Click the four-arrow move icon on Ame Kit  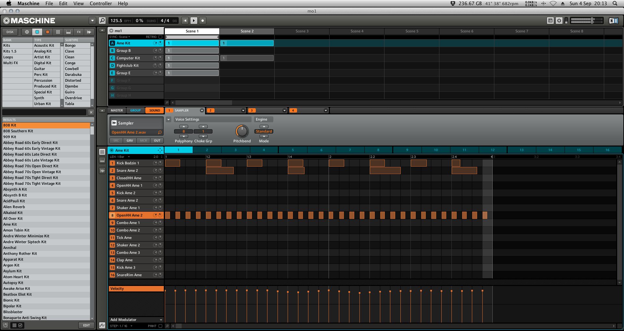pyautogui.click(x=160, y=150)
